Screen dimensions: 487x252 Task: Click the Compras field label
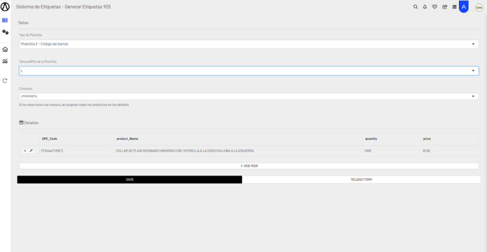26,89
